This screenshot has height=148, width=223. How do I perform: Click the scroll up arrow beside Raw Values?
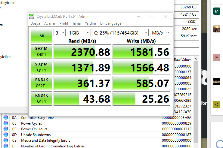click(x=196, y=59)
